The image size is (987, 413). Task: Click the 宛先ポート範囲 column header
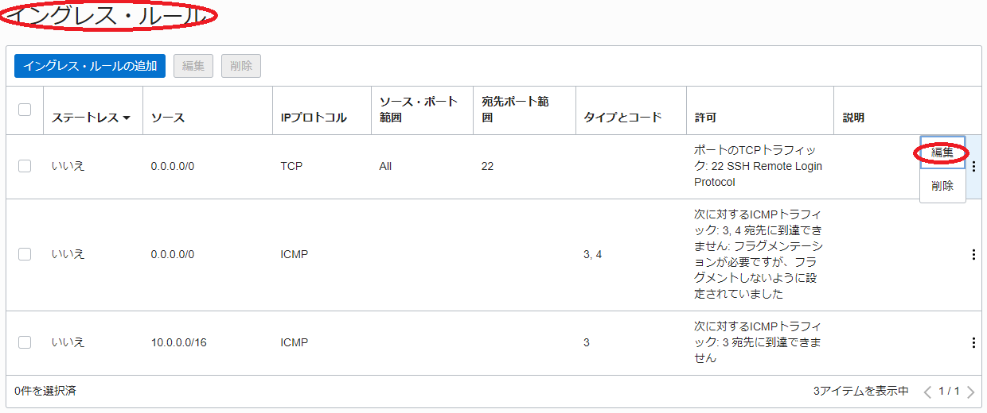515,110
